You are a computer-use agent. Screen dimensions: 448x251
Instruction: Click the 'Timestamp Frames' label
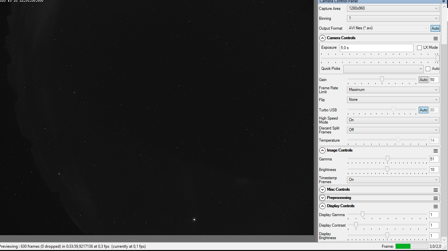[x=328, y=180]
